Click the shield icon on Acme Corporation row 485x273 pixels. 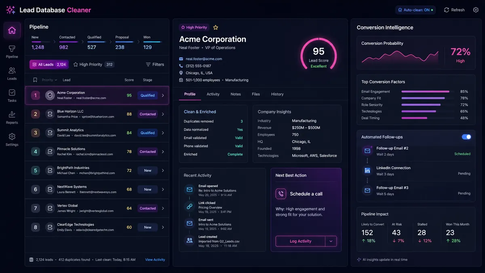pos(50,95)
